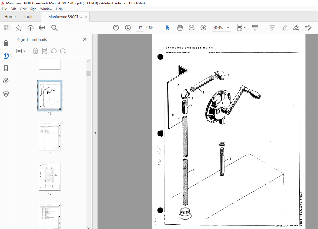Click the thumbnail panel print pages icon
318x229 pixels.
[44, 51]
